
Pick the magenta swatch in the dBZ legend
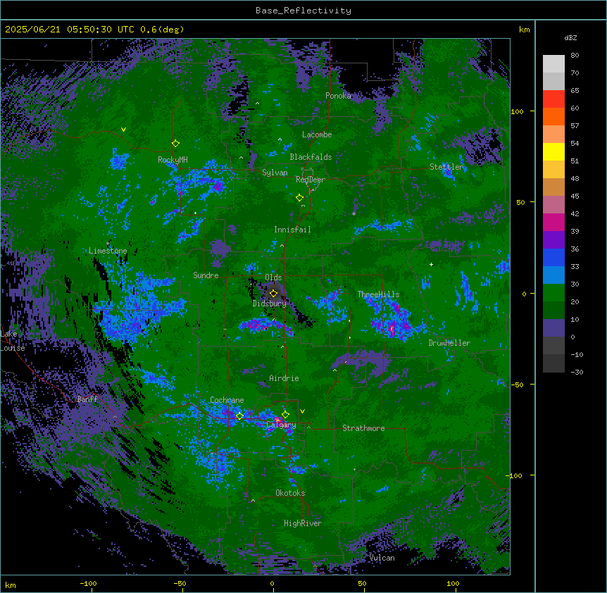click(553, 222)
